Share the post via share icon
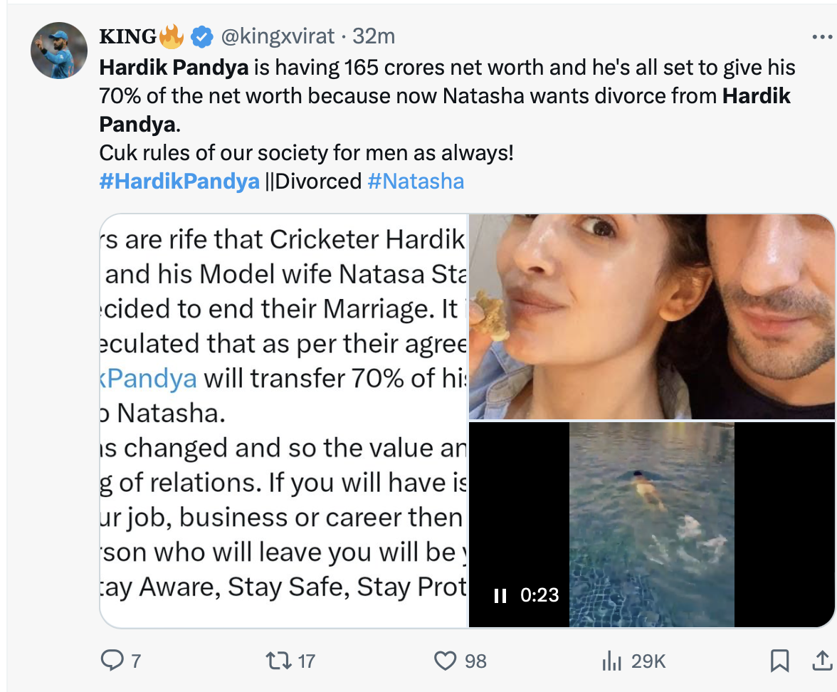Viewport: 837px width, 692px height. click(822, 661)
